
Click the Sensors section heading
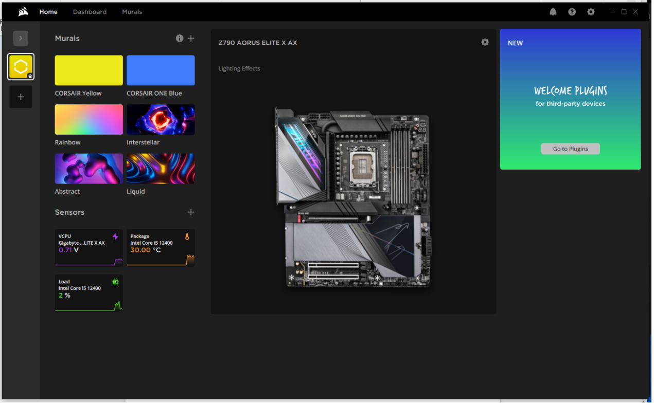(69, 212)
